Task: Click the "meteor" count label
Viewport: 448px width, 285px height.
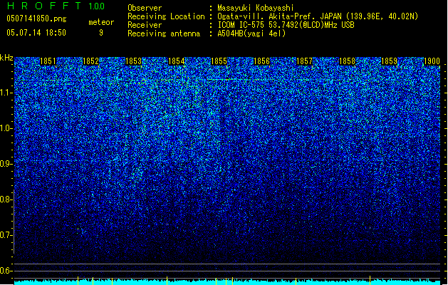Action: (x=101, y=22)
